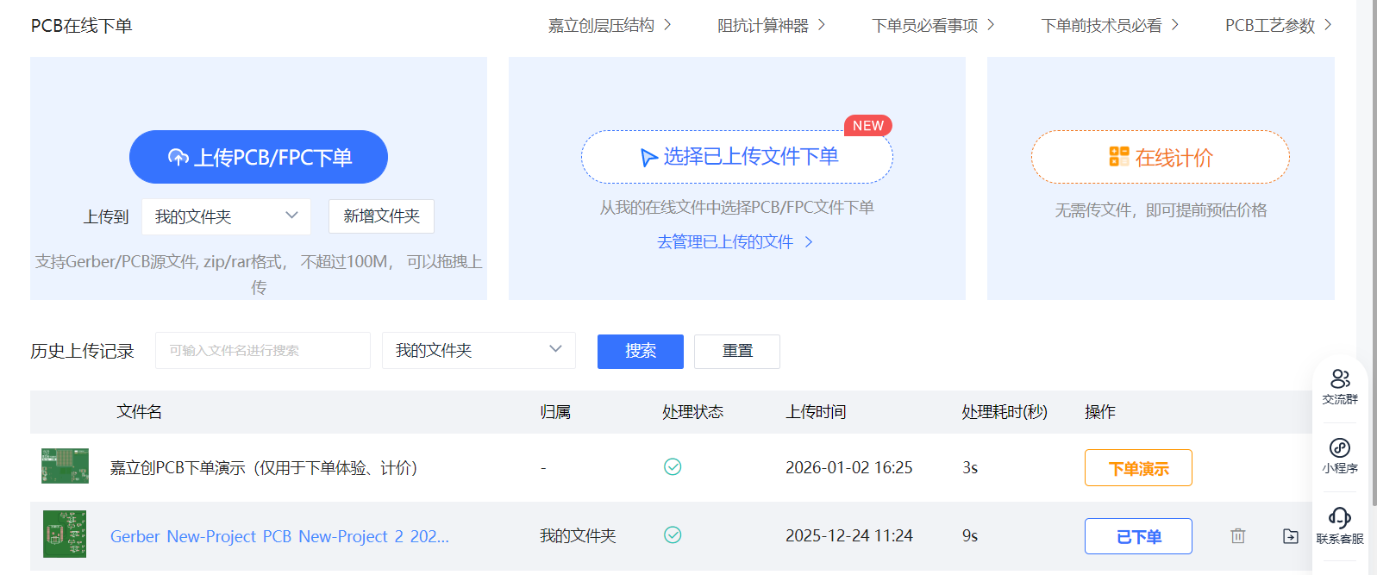The image size is (1377, 575).
Task: Click the 无需传文件，即可提前预估价格 text
Action: pyautogui.click(x=1161, y=209)
